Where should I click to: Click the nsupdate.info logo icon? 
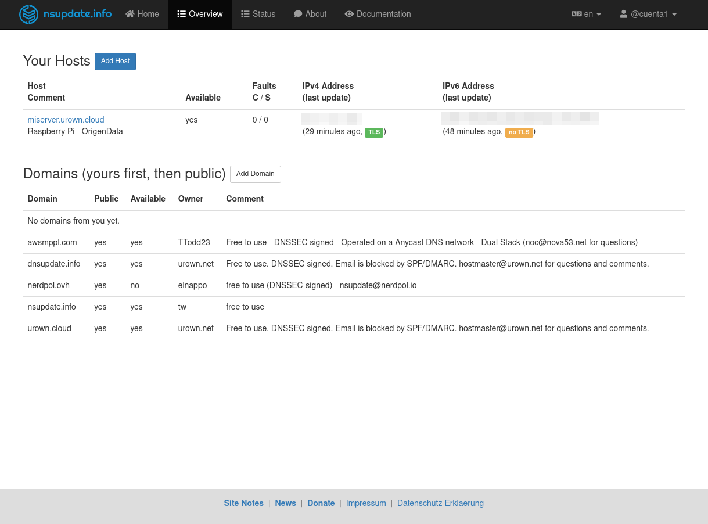[x=28, y=15]
